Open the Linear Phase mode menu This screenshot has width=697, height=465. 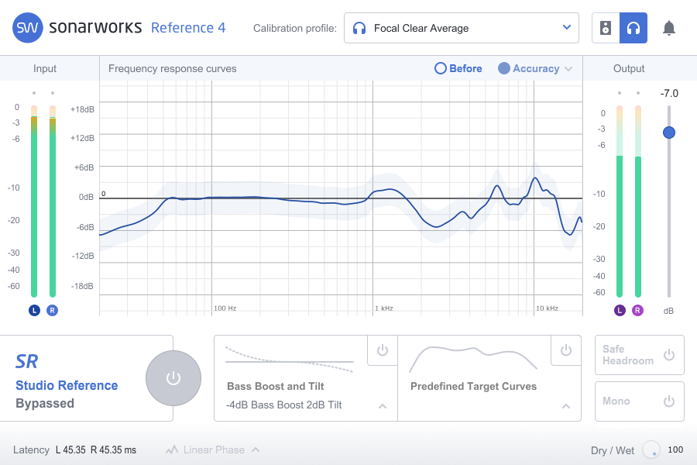256,449
